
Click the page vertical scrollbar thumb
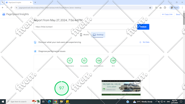tap(184, 19)
